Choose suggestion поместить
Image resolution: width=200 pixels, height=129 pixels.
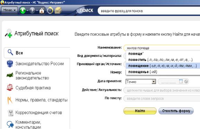pyautogui.click(x=163, y=60)
